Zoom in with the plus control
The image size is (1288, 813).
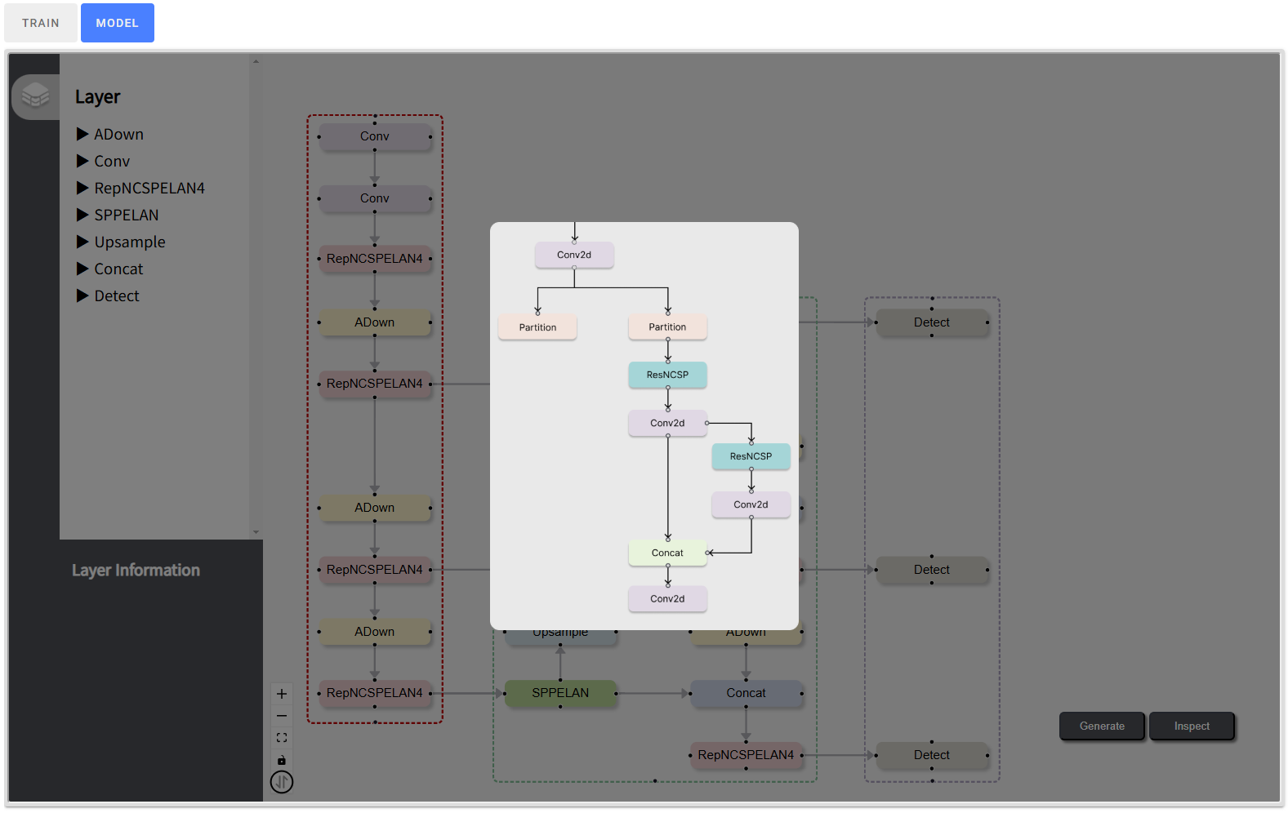point(282,694)
